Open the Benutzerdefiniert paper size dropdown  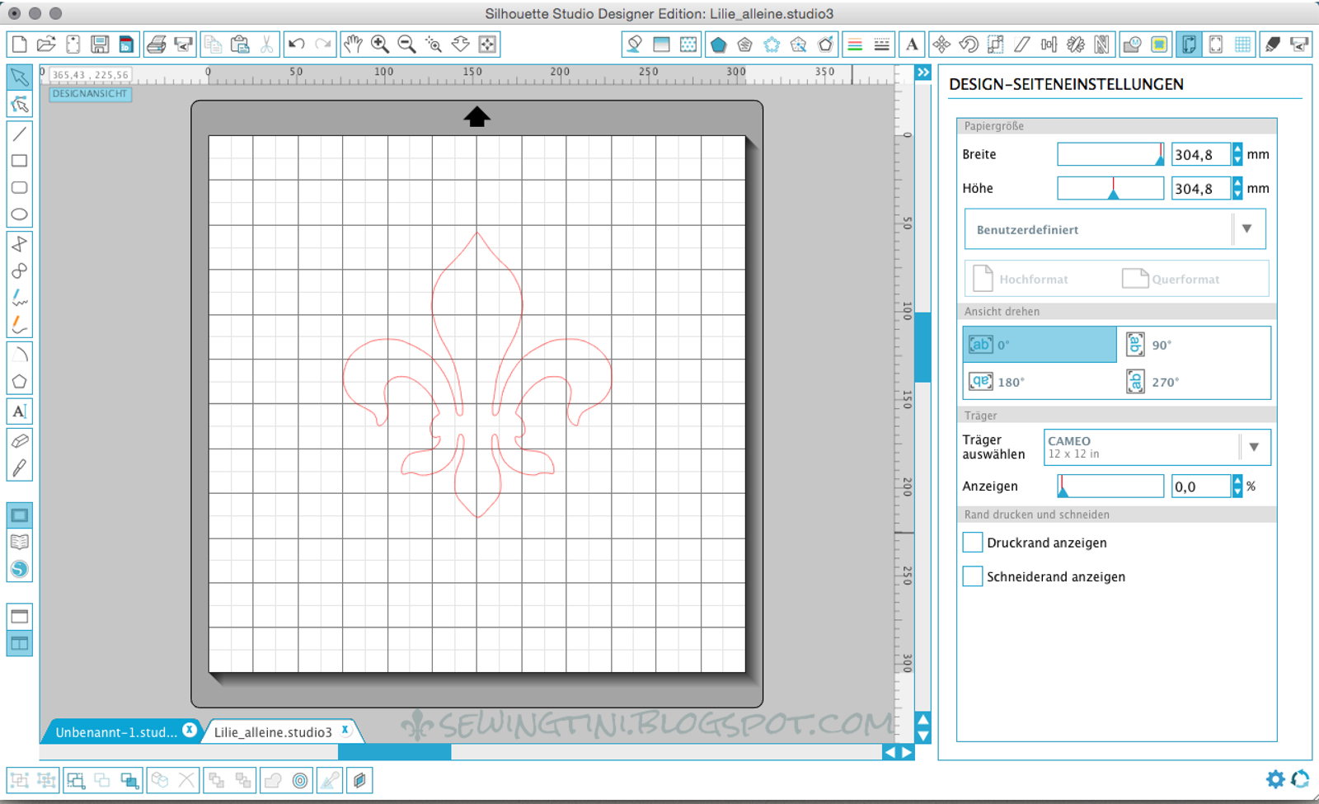point(1247,228)
